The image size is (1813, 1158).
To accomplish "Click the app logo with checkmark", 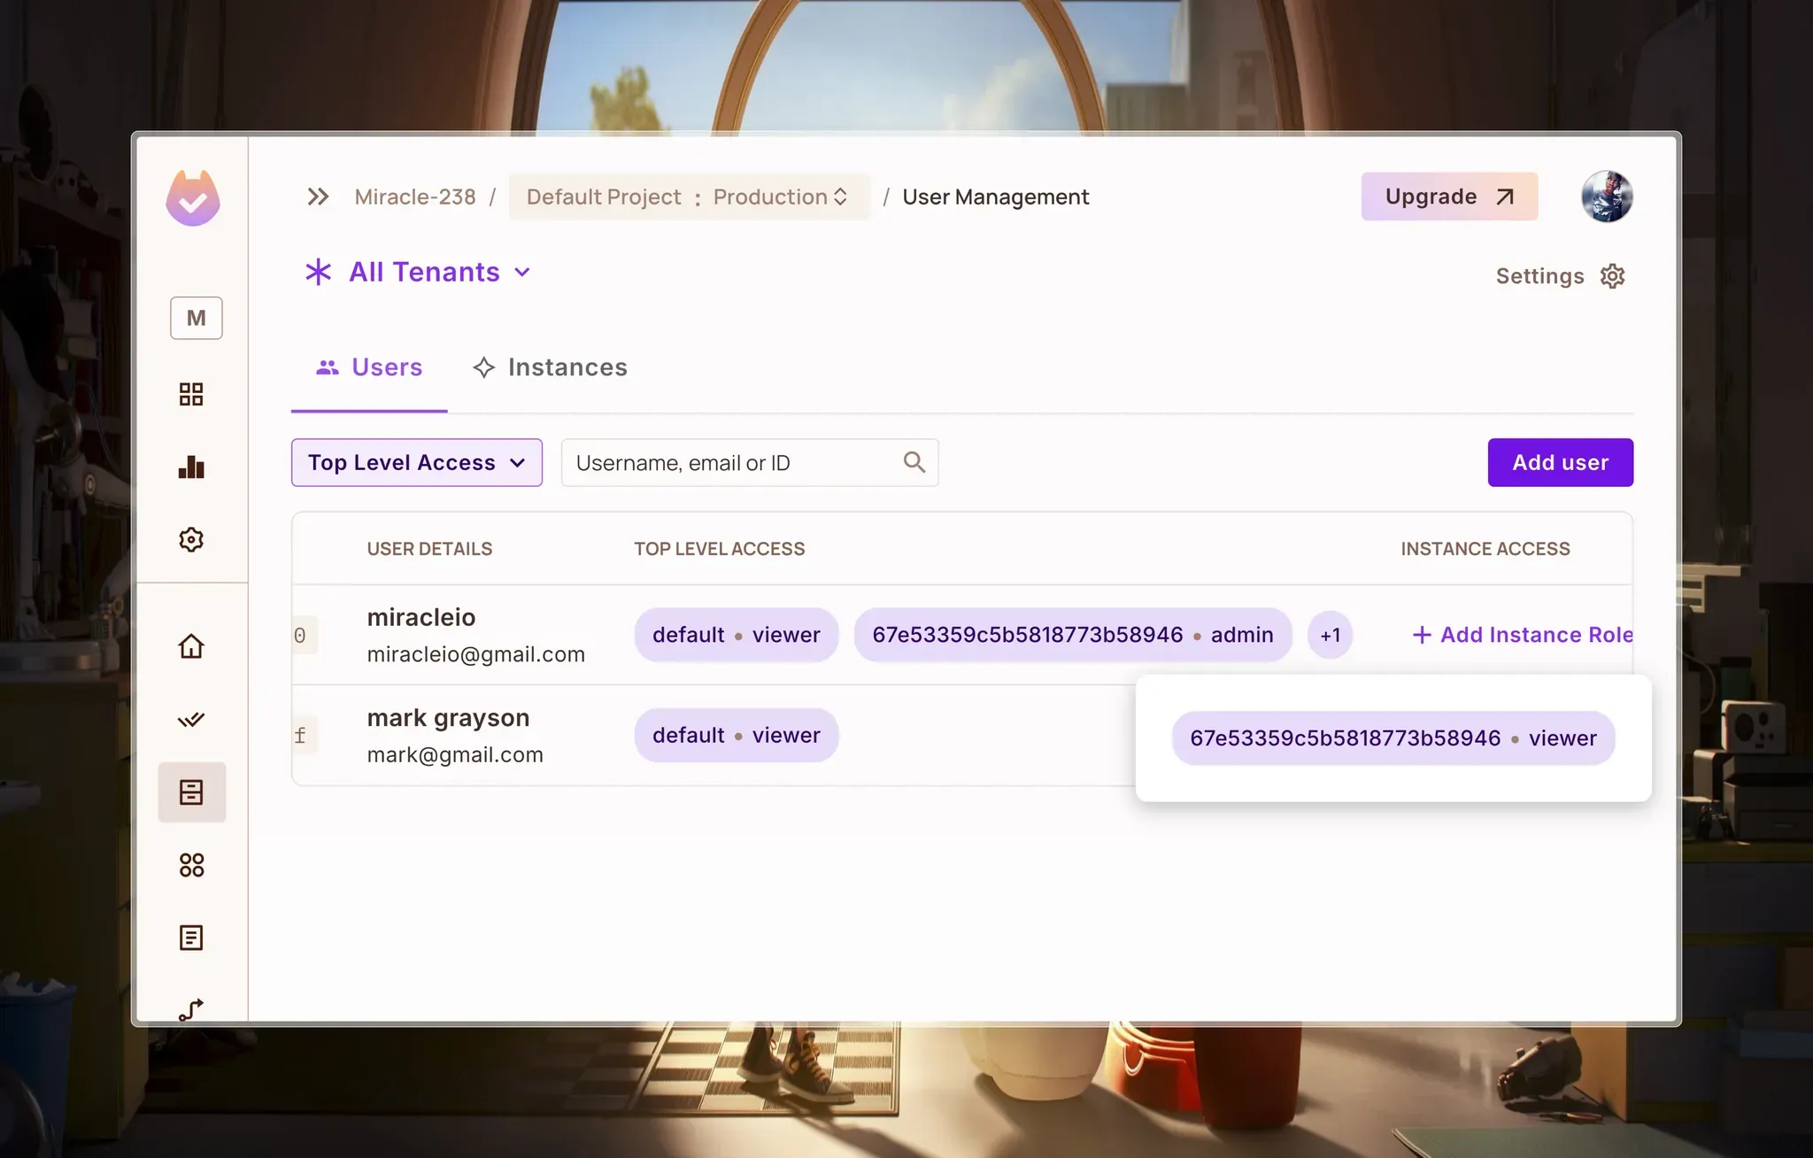I will (x=193, y=198).
